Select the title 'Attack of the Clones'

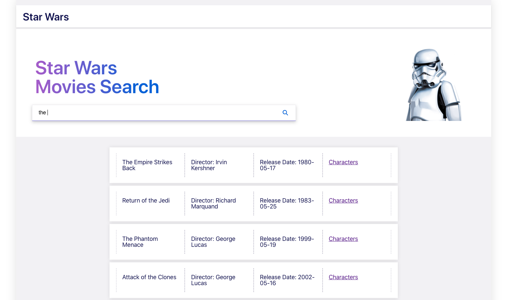point(149,277)
